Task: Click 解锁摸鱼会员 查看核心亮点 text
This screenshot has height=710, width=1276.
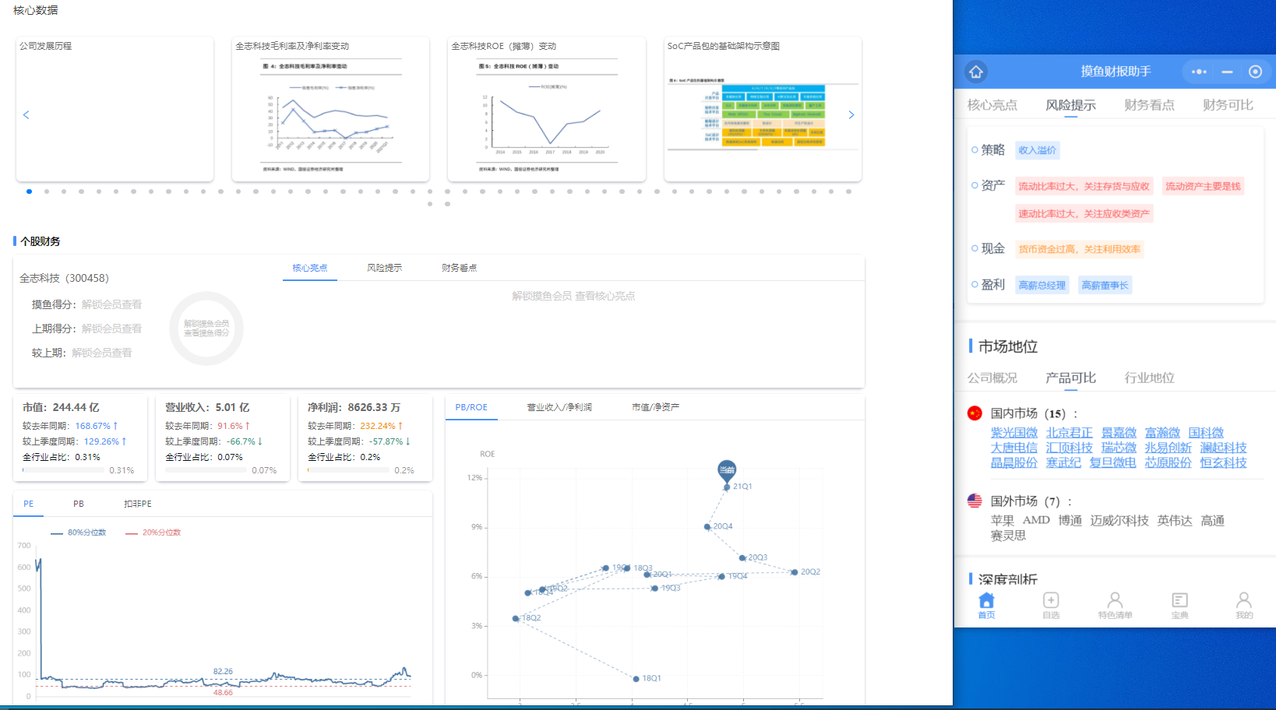Action: [x=573, y=296]
